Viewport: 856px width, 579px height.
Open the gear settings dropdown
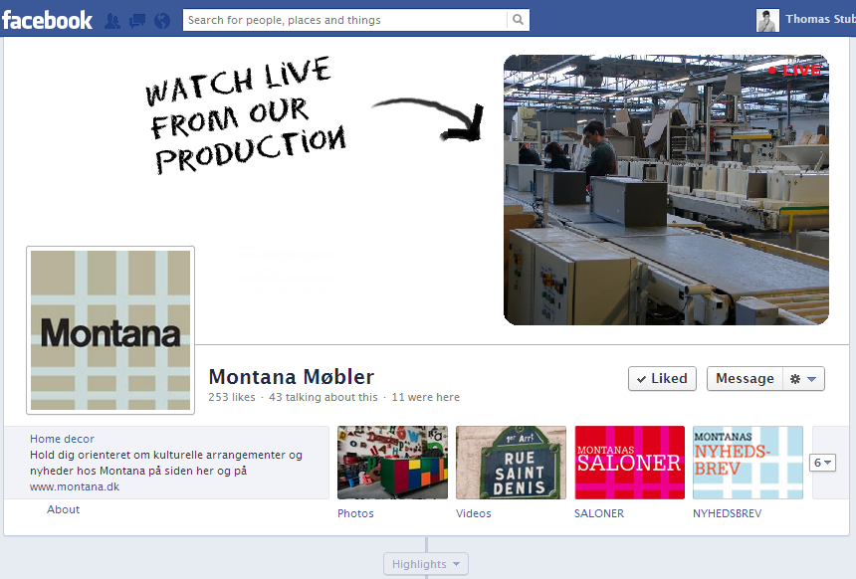803,379
